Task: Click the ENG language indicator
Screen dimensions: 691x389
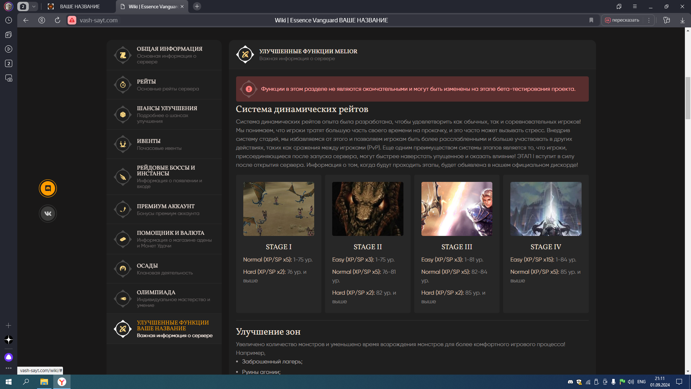Action: pyautogui.click(x=641, y=382)
